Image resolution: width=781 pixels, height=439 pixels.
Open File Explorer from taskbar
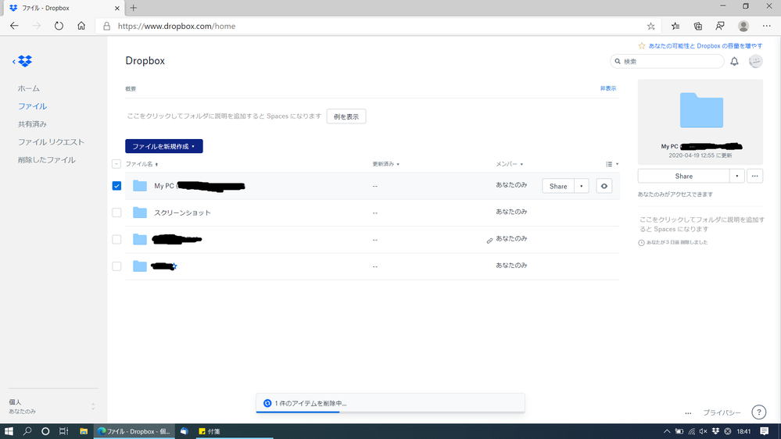pyautogui.click(x=83, y=431)
